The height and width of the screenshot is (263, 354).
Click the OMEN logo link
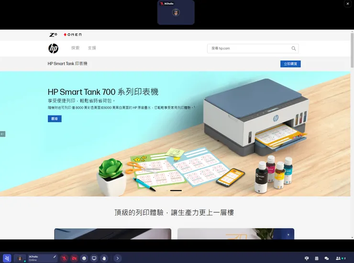pyautogui.click(x=72, y=34)
